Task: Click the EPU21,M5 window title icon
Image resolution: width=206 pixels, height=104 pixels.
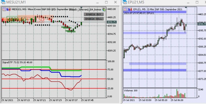Action: click(x=125, y=2)
